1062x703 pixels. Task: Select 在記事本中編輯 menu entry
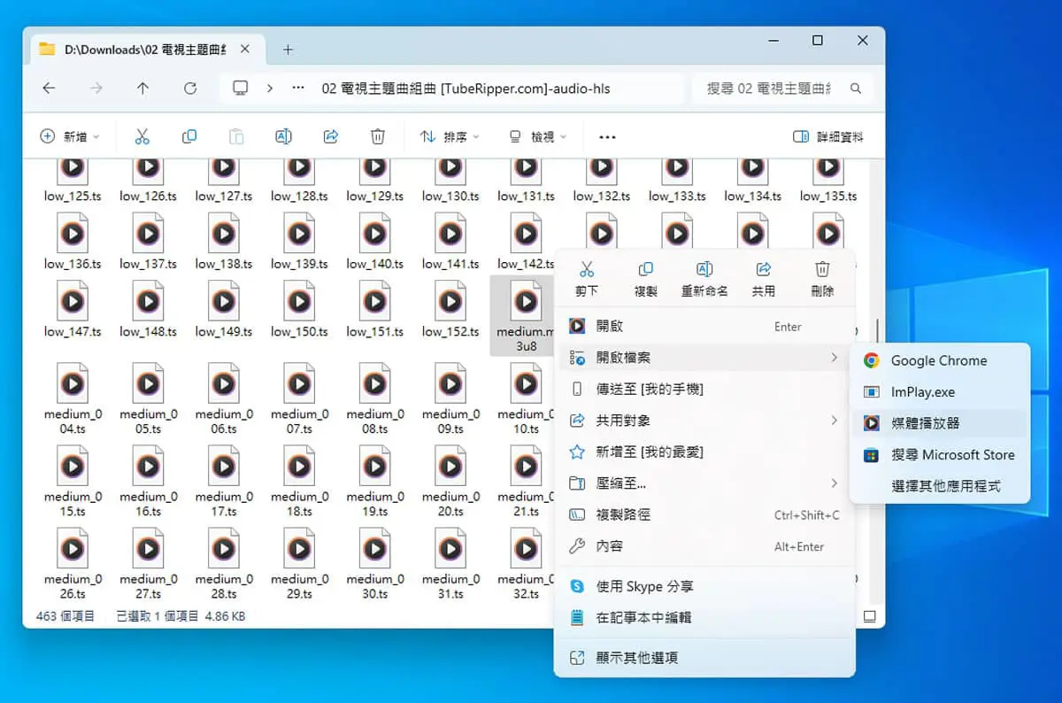[704, 618]
